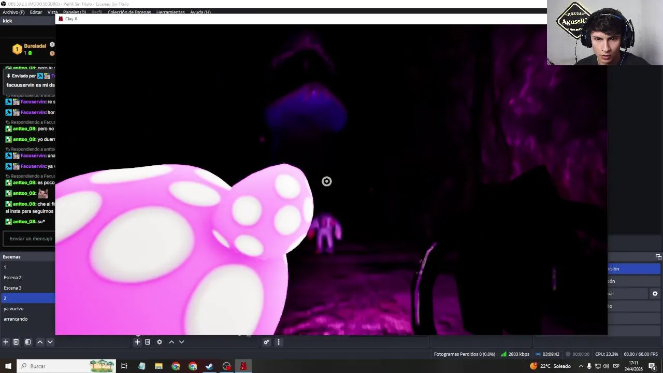Screen dimensions: 663x373
Task: Open second Chrome icon in taskbar
Action: (x=193, y=366)
